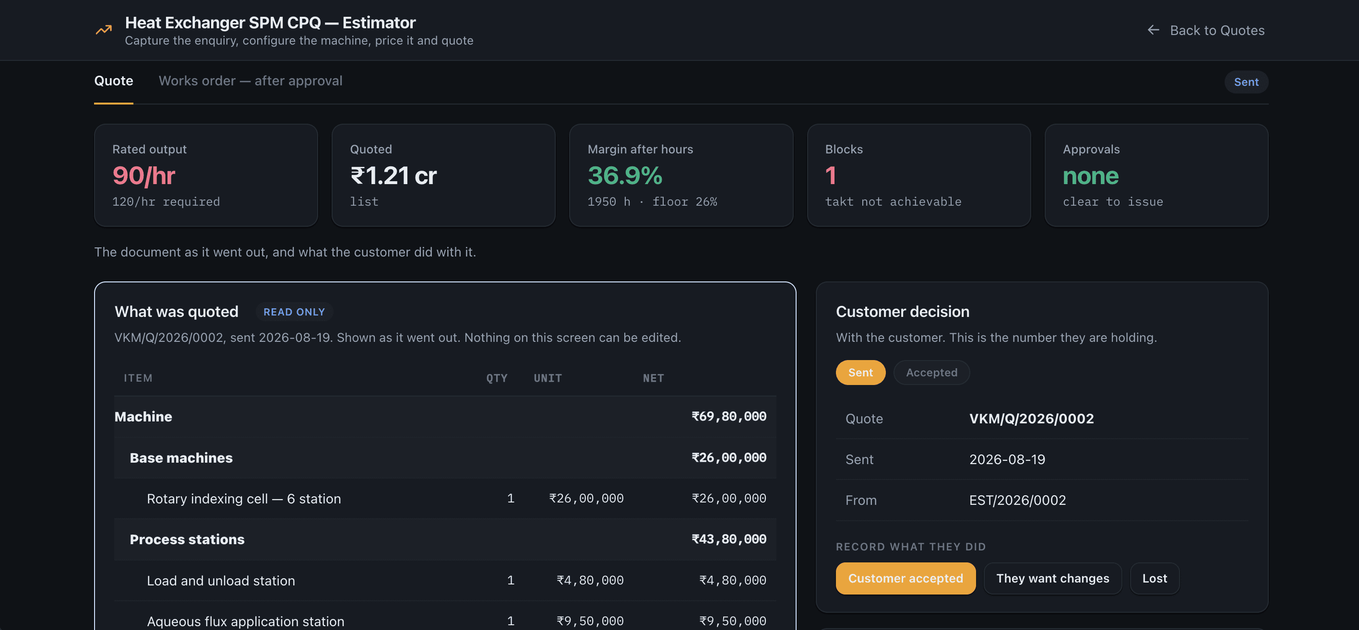This screenshot has width=1359, height=630.
Task: Click Rotary indexing cell — 6 station row
Action: [445, 499]
